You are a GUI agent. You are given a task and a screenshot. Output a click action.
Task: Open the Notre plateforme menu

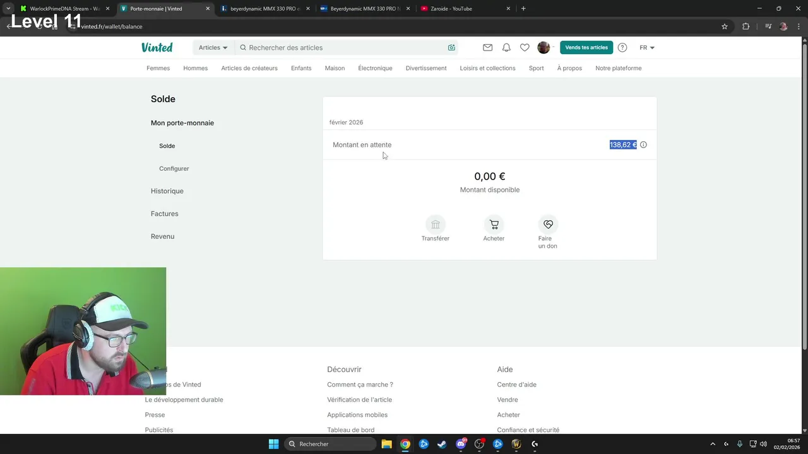[x=618, y=68]
